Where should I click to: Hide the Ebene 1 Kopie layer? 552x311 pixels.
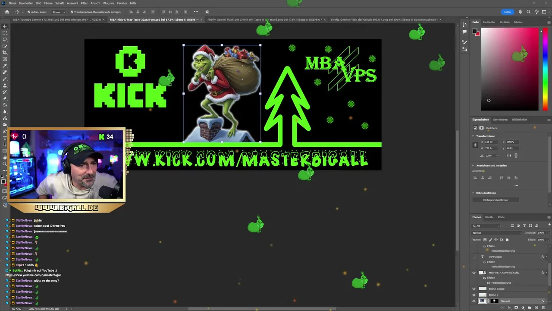pos(474,289)
